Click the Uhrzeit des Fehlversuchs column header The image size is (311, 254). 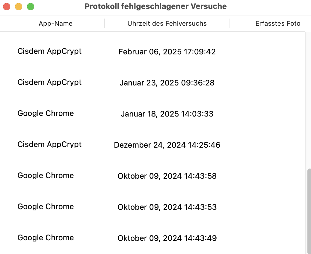167,24
